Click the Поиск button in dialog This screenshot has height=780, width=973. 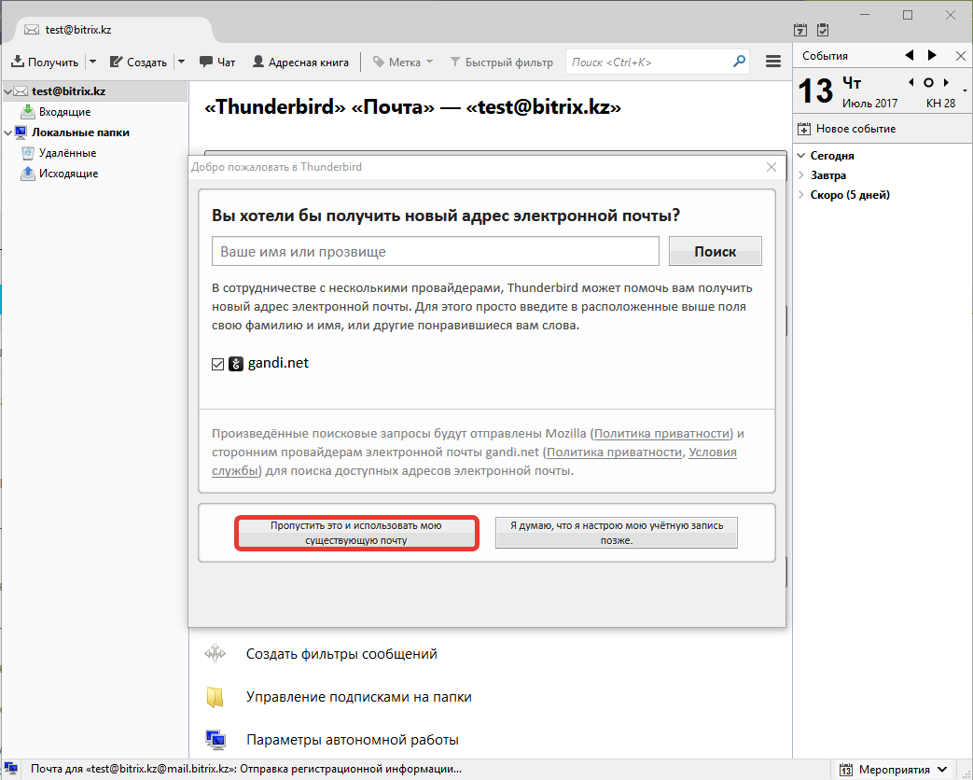click(x=715, y=251)
